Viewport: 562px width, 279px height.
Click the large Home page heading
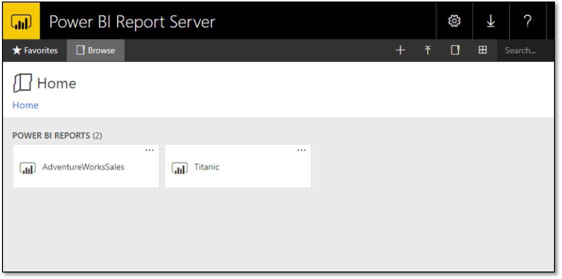57,84
